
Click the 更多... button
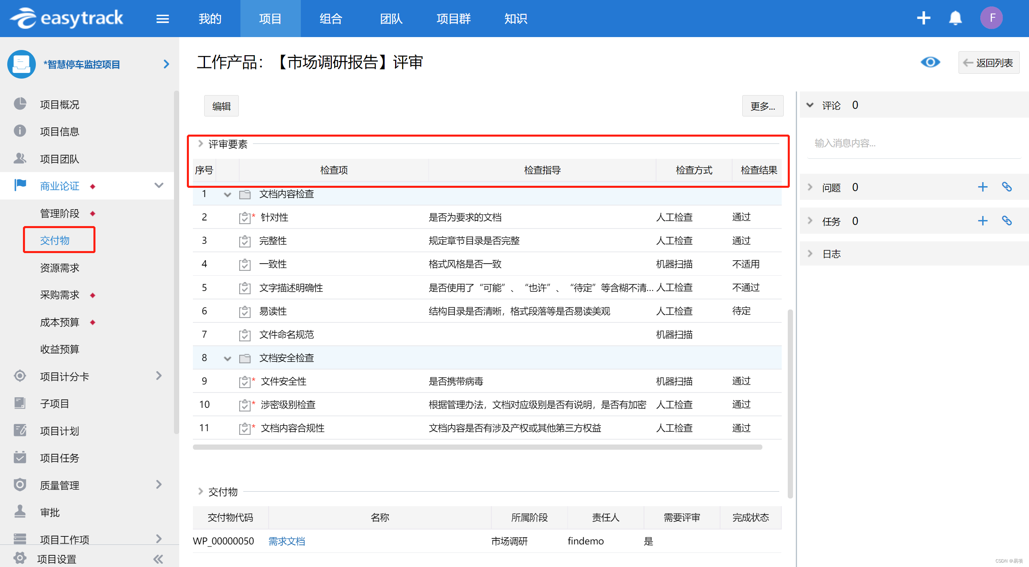click(762, 106)
